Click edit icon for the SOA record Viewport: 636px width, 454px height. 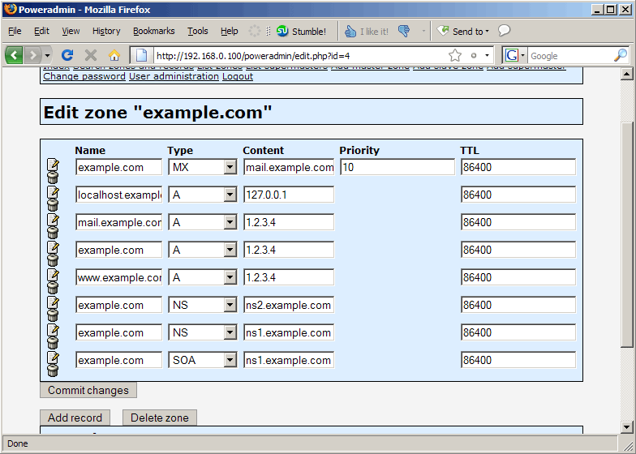click(54, 357)
